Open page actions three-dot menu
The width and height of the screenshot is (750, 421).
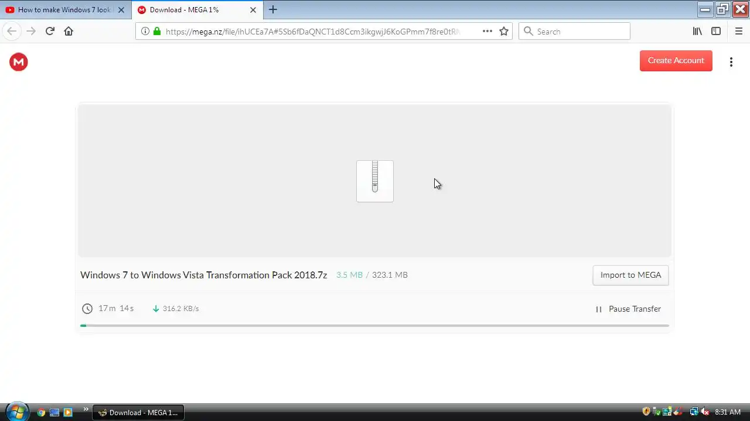click(487, 32)
